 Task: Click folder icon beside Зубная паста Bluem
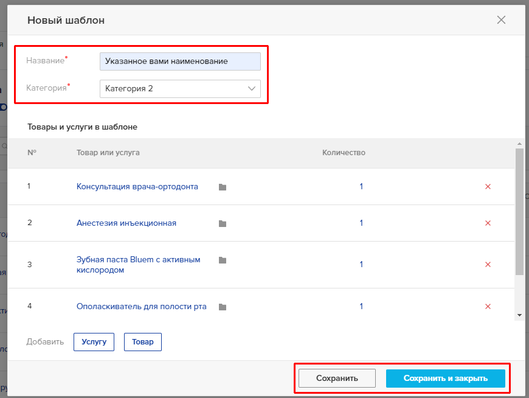[x=223, y=260]
